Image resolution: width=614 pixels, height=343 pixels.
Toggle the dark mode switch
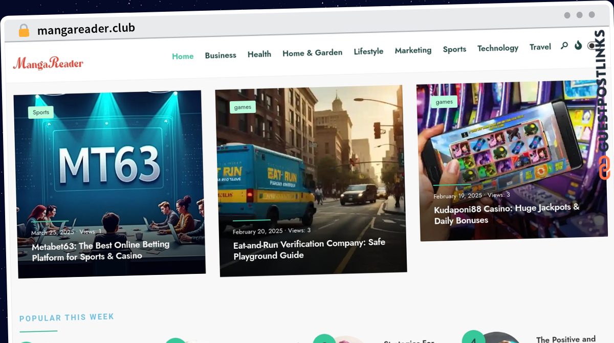[x=593, y=46]
